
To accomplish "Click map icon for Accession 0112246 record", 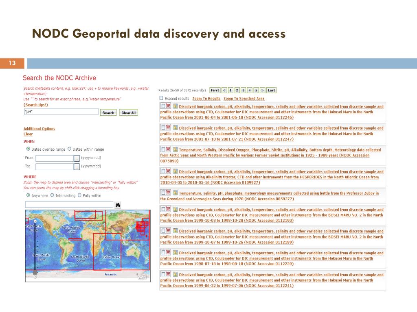I will tap(175, 106).
